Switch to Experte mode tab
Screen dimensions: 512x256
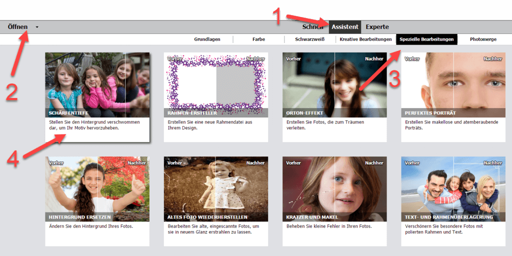click(377, 27)
